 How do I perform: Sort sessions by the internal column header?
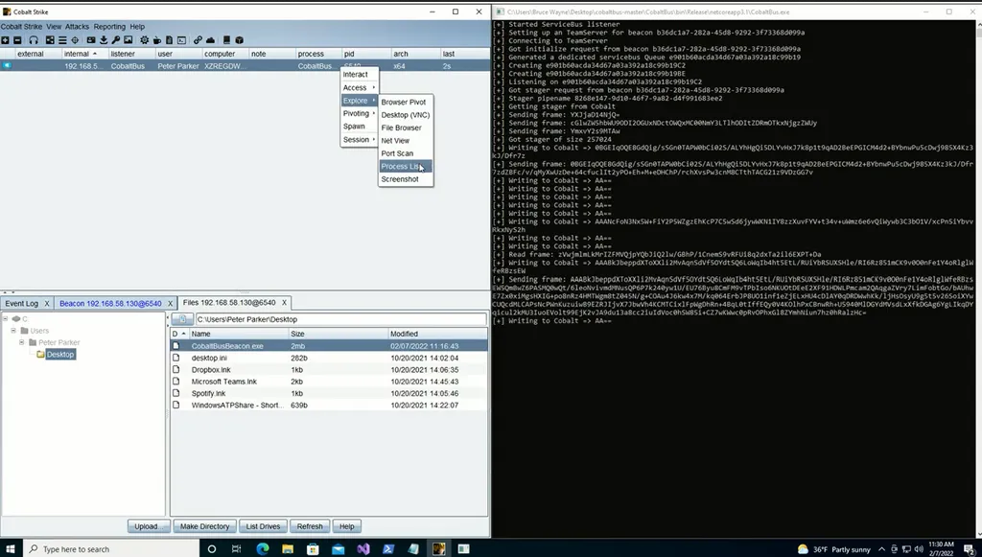pos(85,54)
